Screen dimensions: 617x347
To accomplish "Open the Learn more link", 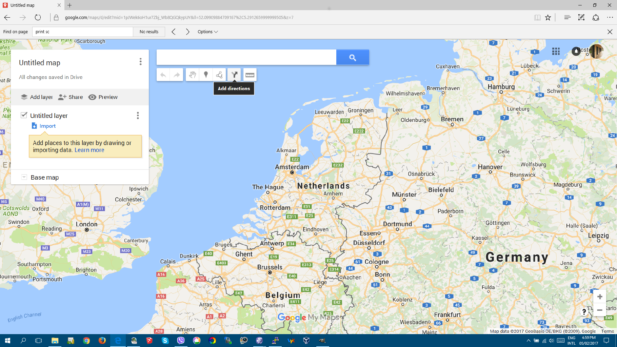I will tap(89, 150).
